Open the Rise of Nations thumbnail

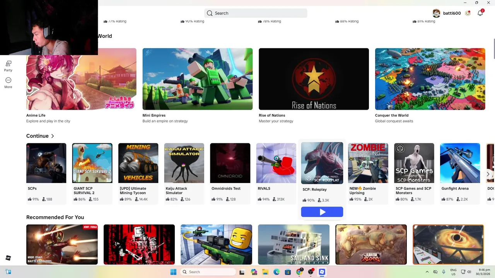(314, 79)
